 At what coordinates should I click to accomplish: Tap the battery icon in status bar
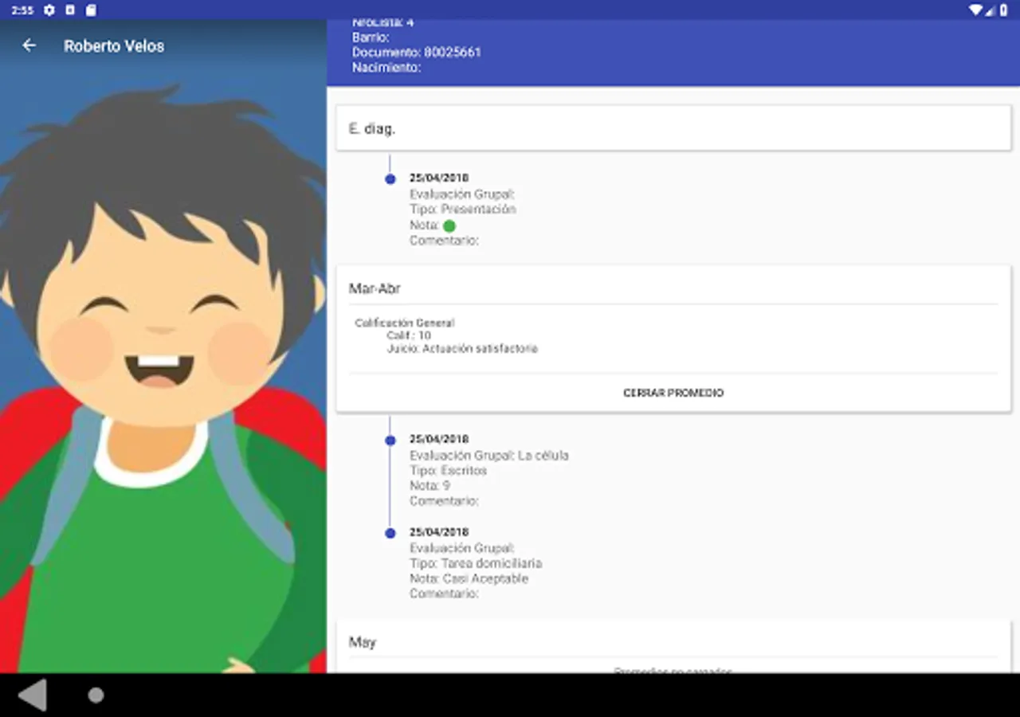(x=1003, y=10)
